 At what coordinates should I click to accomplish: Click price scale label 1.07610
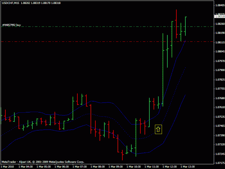click(220, 107)
